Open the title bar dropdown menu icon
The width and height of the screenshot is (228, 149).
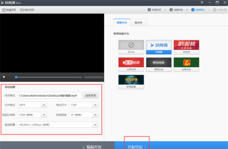(x=202, y=3)
